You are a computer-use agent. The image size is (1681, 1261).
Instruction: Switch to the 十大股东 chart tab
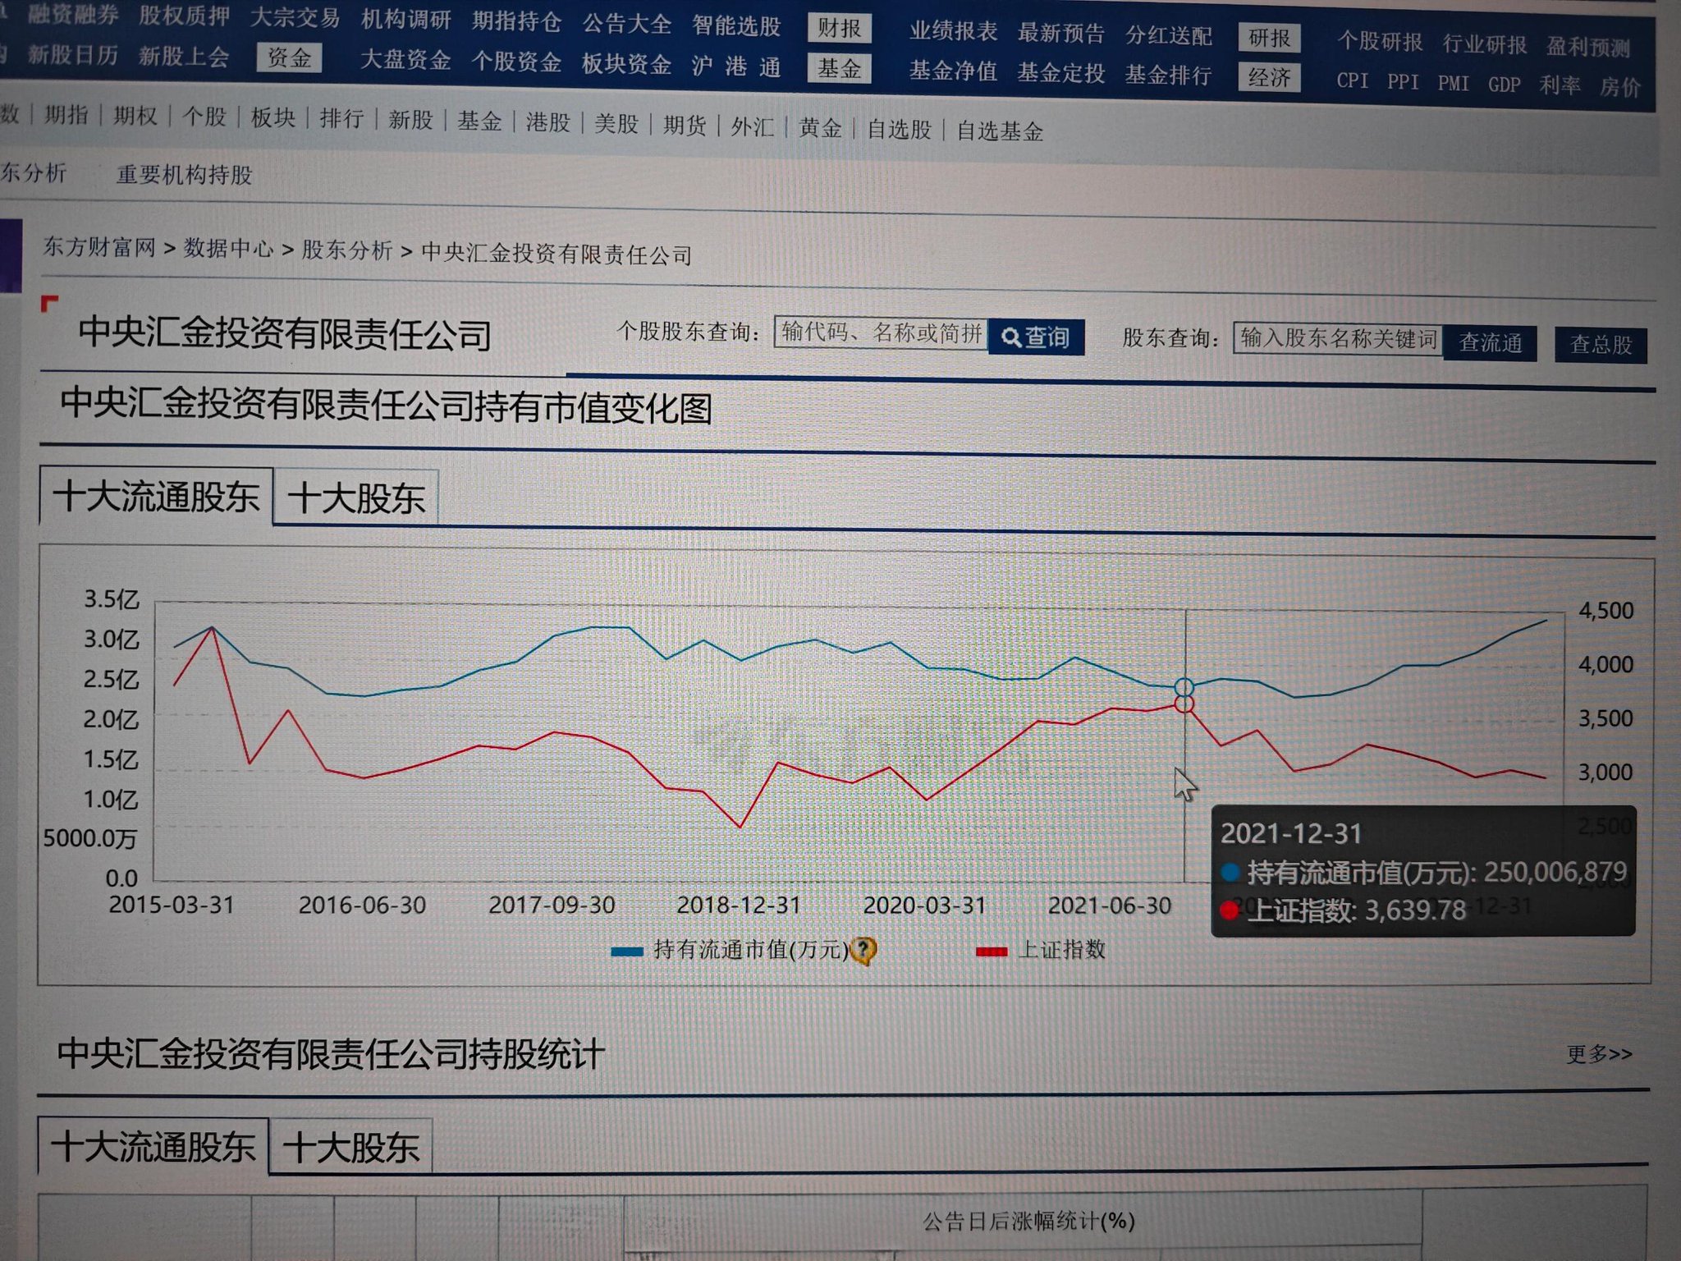point(356,498)
